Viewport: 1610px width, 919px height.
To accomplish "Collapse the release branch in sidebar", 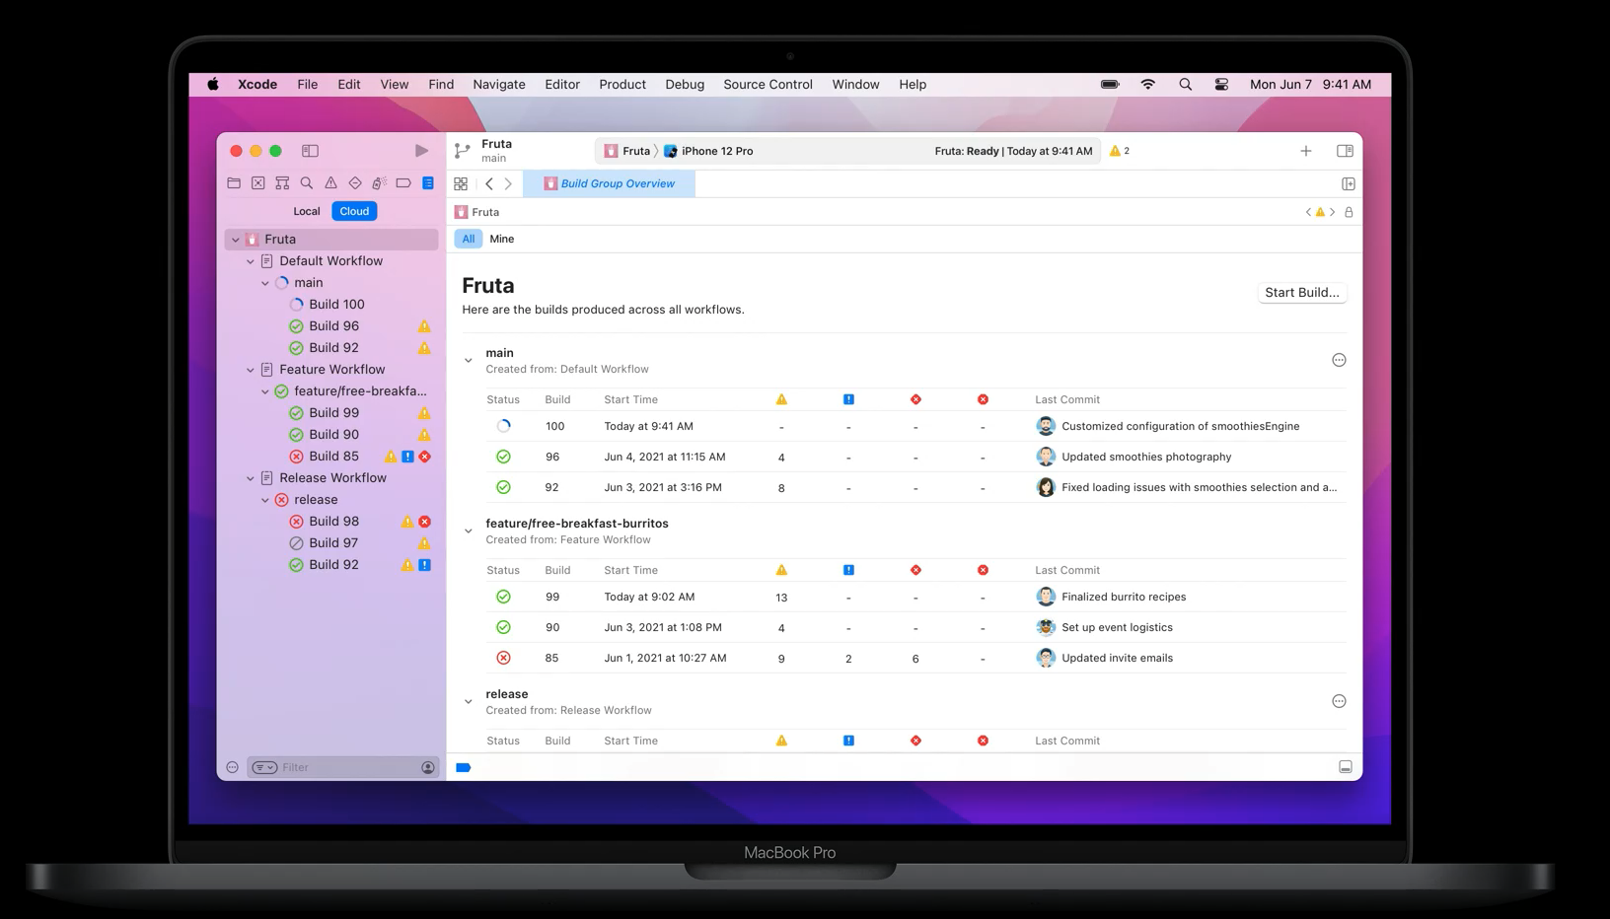I will [265, 500].
